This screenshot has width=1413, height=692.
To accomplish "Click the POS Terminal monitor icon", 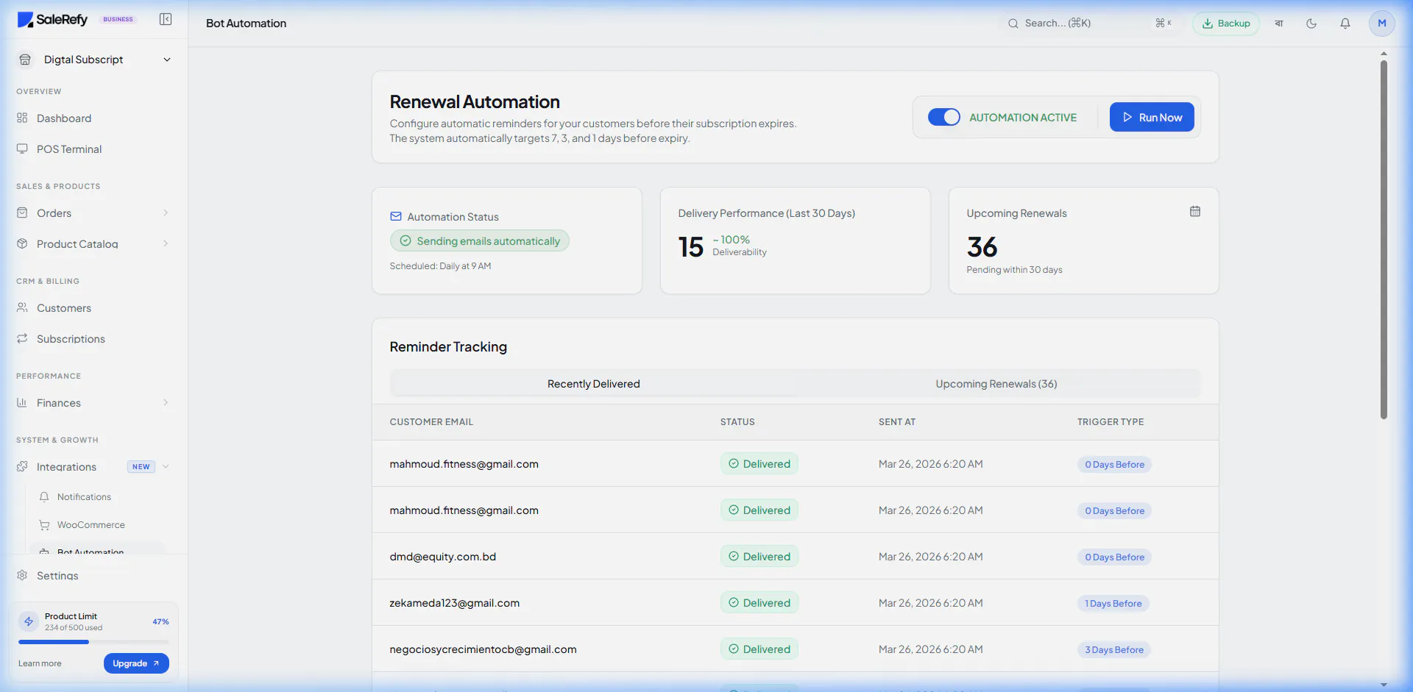I will [22, 149].
